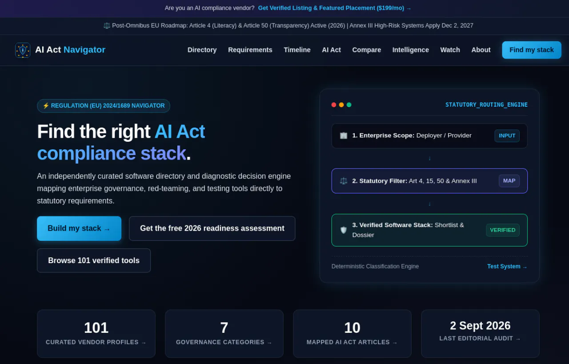Click the Deterministic Classification Engine text
This screenshot has height=364, width=569.
[x=375, y=266]
